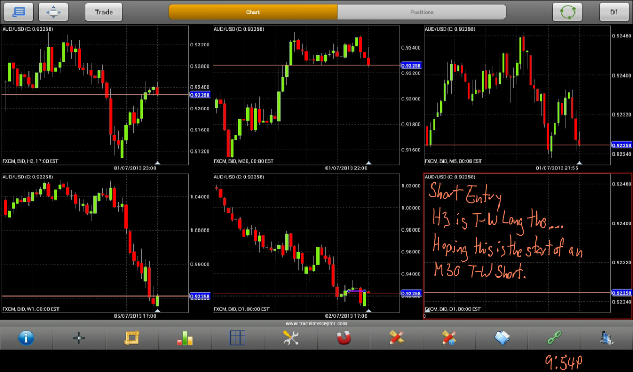Select the blue eraser tool

pos(502,338)
